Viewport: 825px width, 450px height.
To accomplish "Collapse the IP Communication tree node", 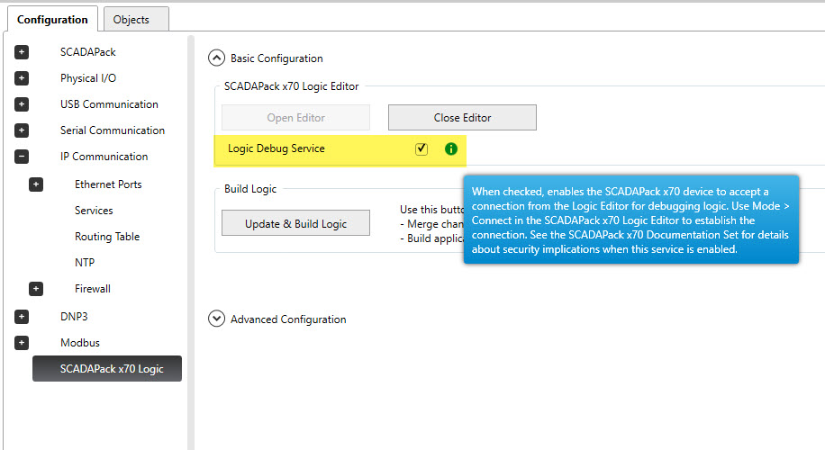I will [x=22, y=157].
